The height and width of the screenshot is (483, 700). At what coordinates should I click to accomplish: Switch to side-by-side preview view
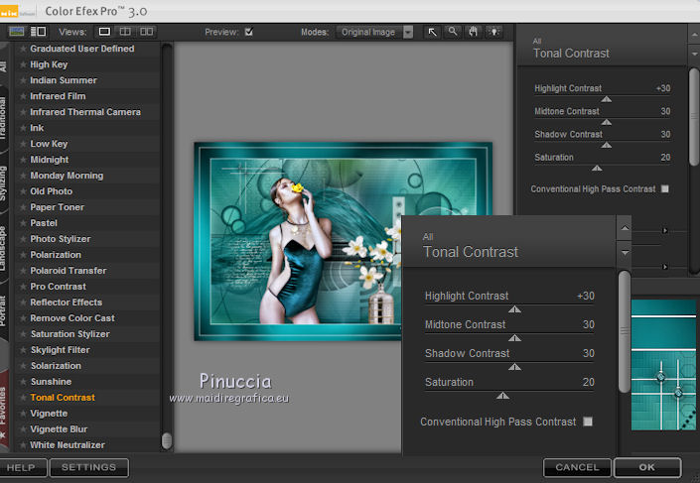146,32
